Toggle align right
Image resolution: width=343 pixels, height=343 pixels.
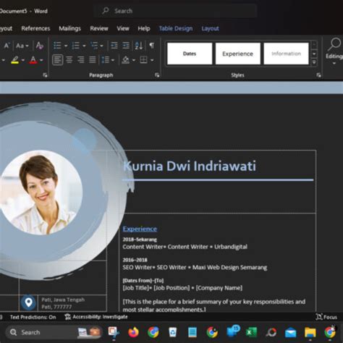pyautogui.click(x=81, y=60)
